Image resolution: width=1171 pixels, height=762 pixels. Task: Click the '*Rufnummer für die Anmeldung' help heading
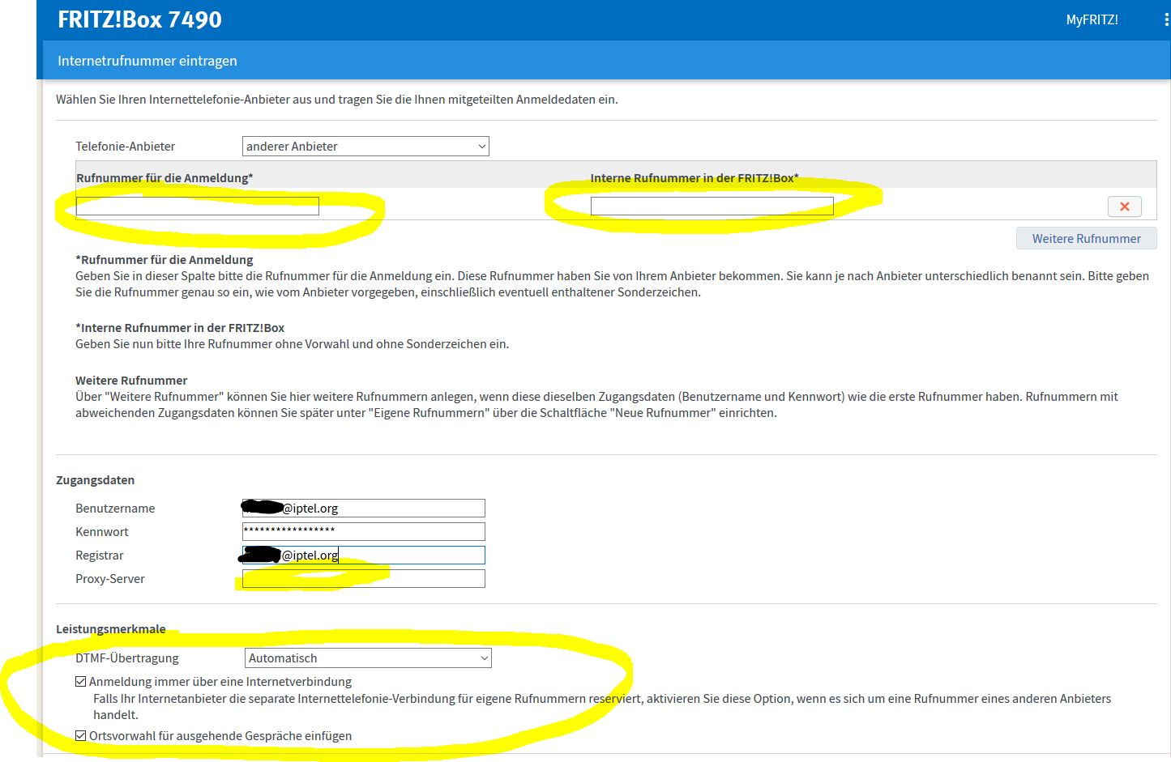pyautogui.click(x=165, y=260)
